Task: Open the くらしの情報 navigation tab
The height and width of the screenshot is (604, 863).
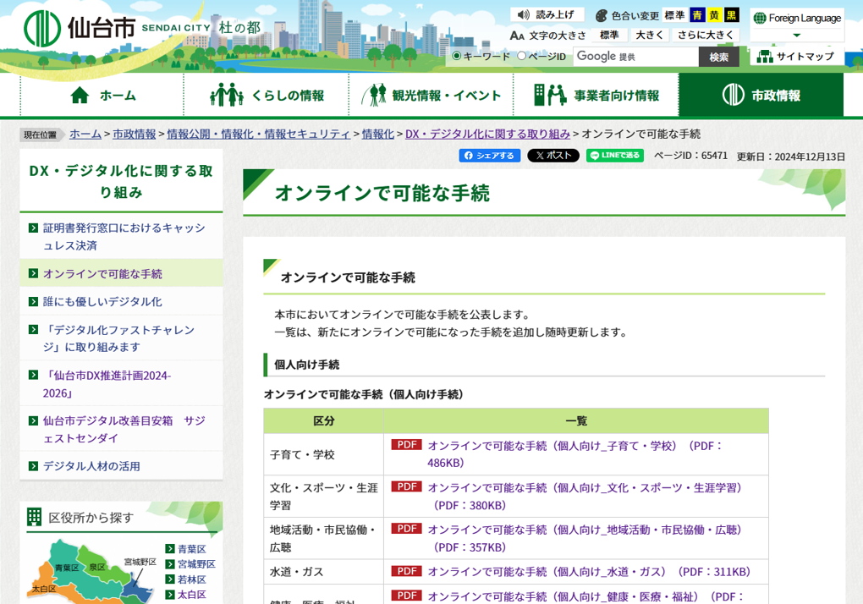Action: point(267,96)
